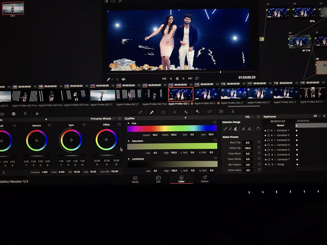Screen dimensions: 327x245
Task: Click the Hue spectrum range bar
Action: tap(172, 128)
